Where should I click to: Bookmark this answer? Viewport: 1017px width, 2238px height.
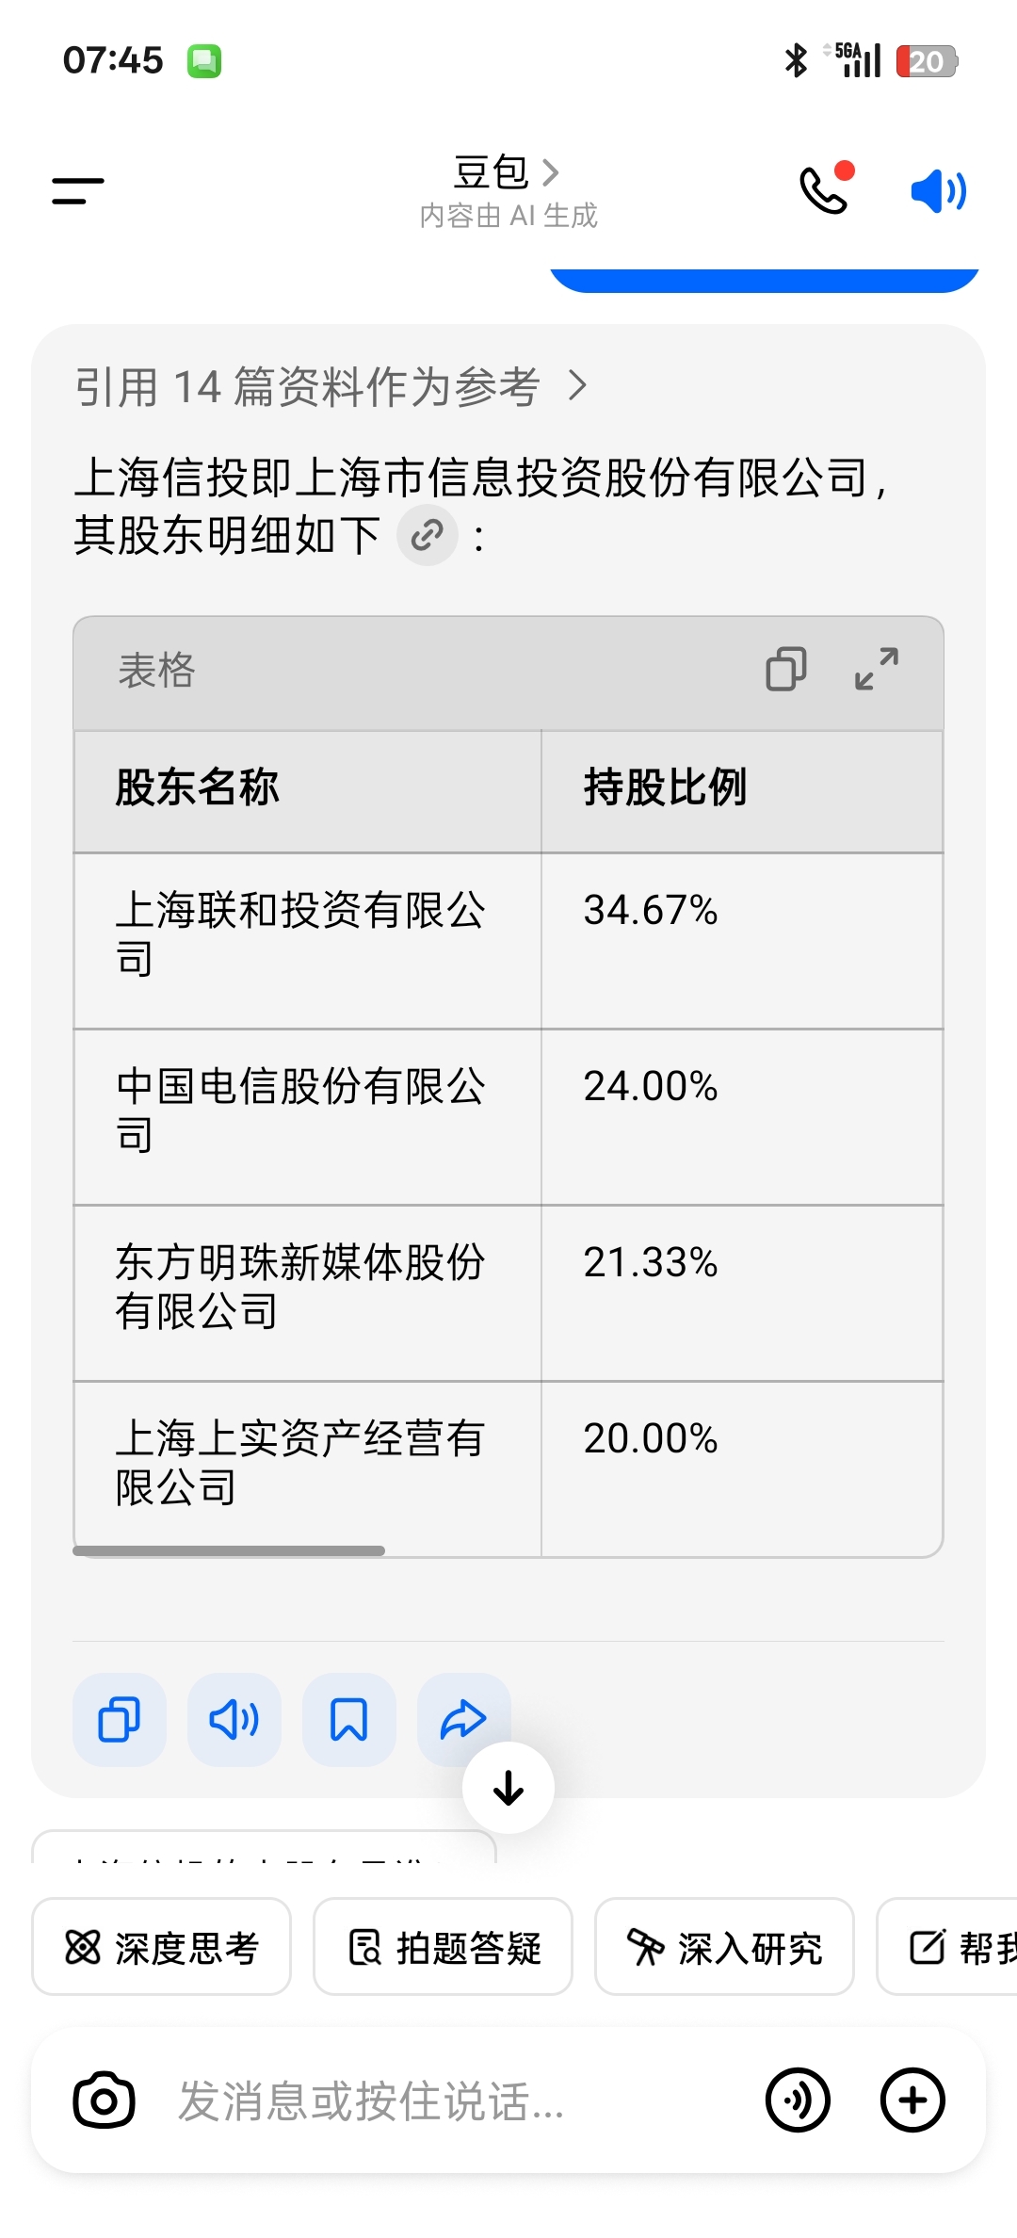click(349, 1720)
